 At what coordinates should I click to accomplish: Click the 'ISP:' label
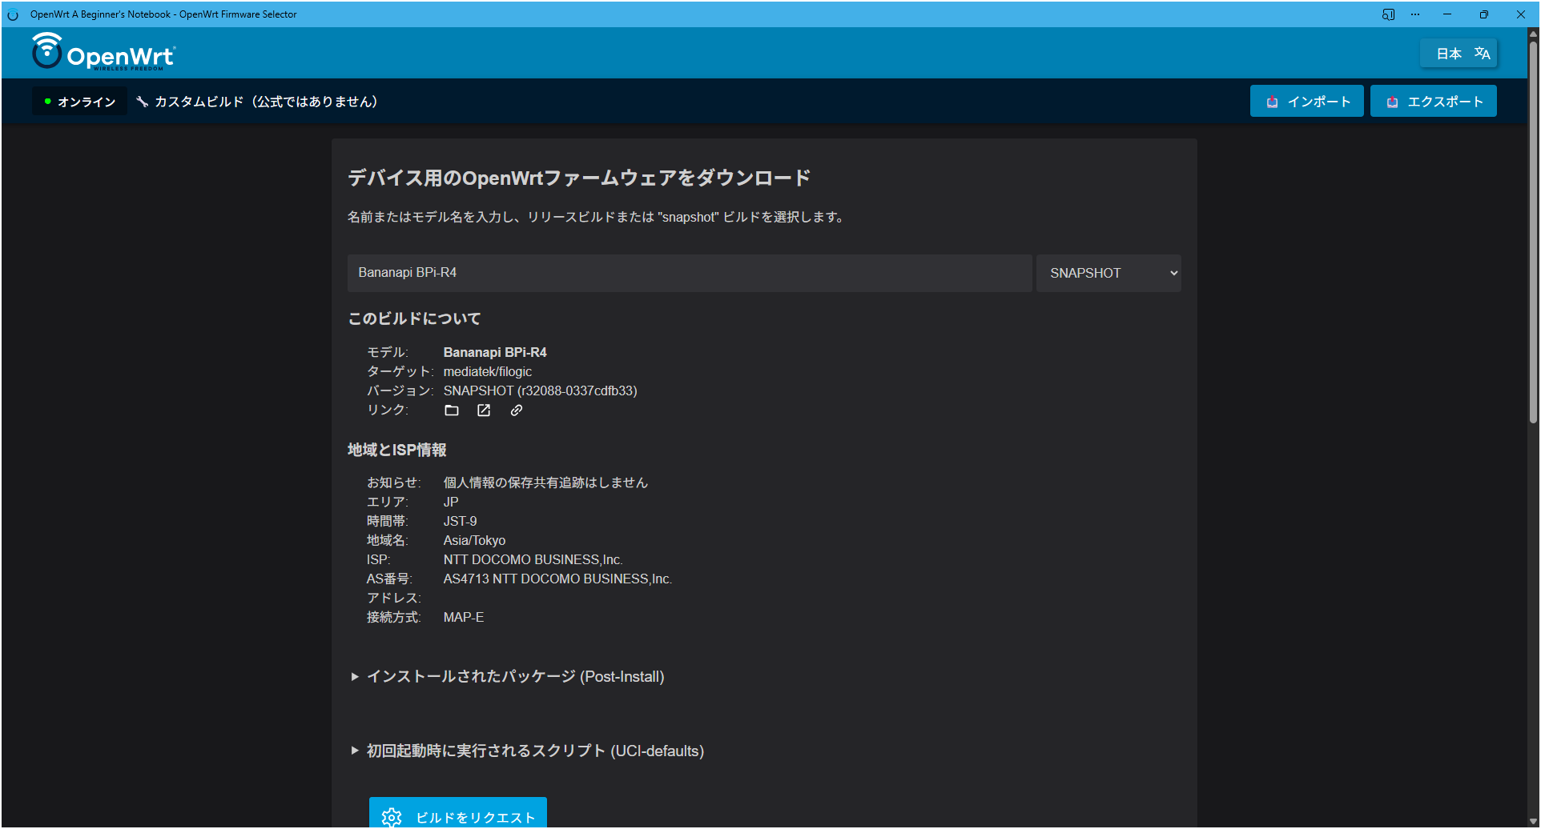(x=379, y=559)
